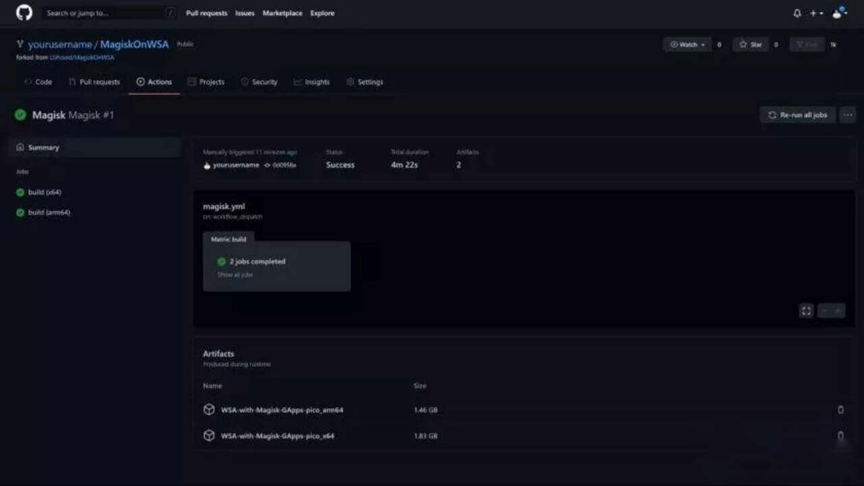Zoom out the workflow graph

(x=824, y=310)
